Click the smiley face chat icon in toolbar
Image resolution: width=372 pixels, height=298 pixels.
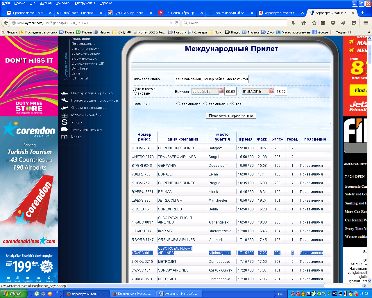[x=354, y=23]
